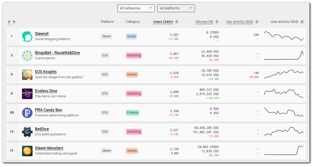Open the PRA Candy Box link
314x167 pixels.
pos(49,110)
